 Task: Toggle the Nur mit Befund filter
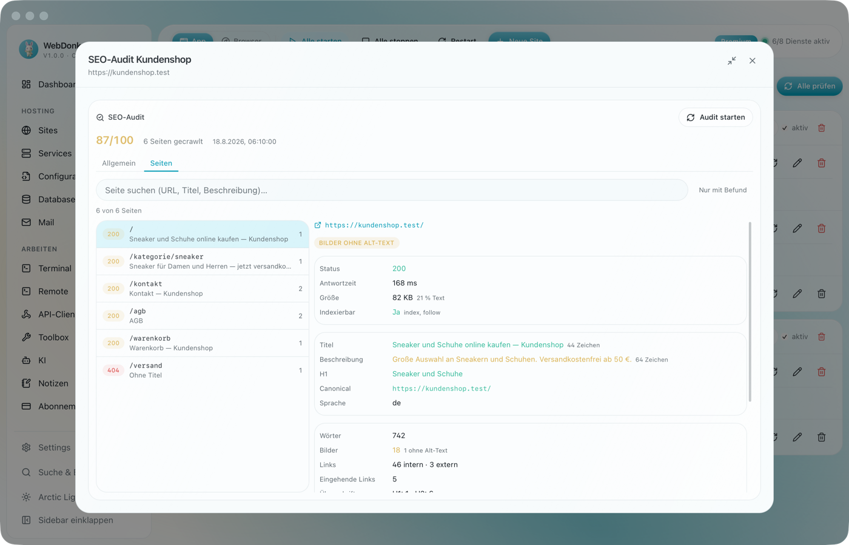723,190
